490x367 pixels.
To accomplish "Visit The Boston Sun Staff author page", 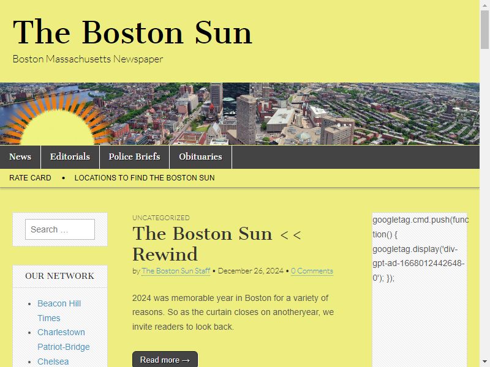I will [x=176, y=271].
